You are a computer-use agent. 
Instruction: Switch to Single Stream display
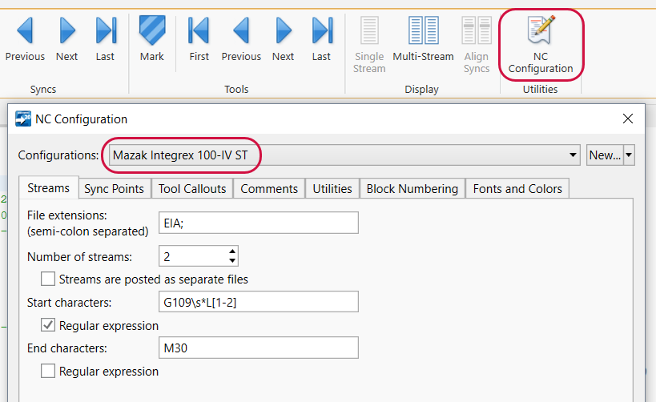[x=369, y=45]
